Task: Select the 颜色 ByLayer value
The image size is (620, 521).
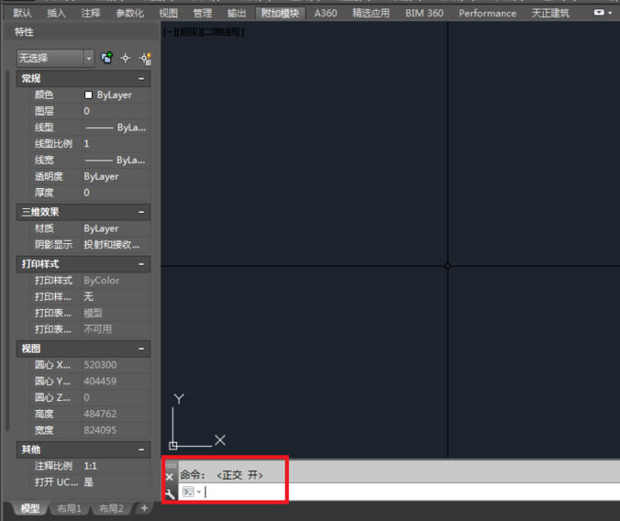Action: coord(116,95)
